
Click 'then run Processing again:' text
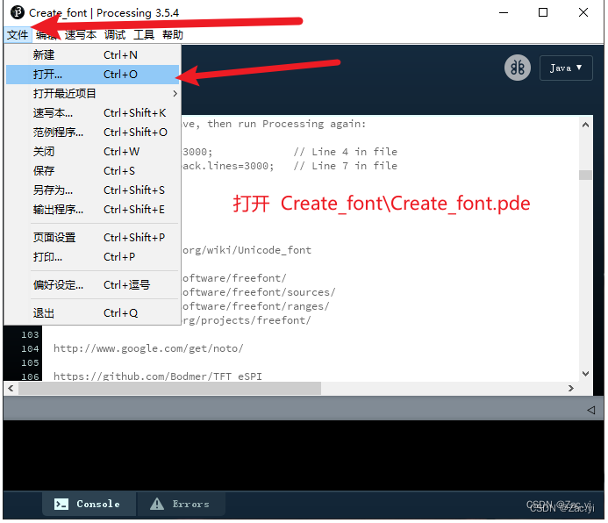pyautogui.click(x=287, y=124)
